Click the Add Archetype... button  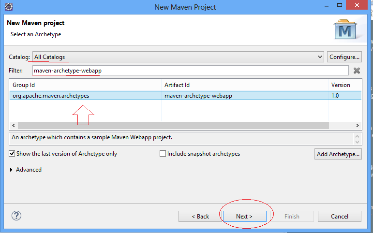point(338,154)
